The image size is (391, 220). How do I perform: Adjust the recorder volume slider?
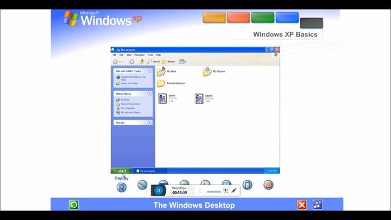(x=213, y=191)
